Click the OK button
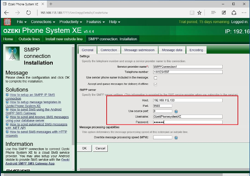250x176 pixels. (x=84, y=148)
